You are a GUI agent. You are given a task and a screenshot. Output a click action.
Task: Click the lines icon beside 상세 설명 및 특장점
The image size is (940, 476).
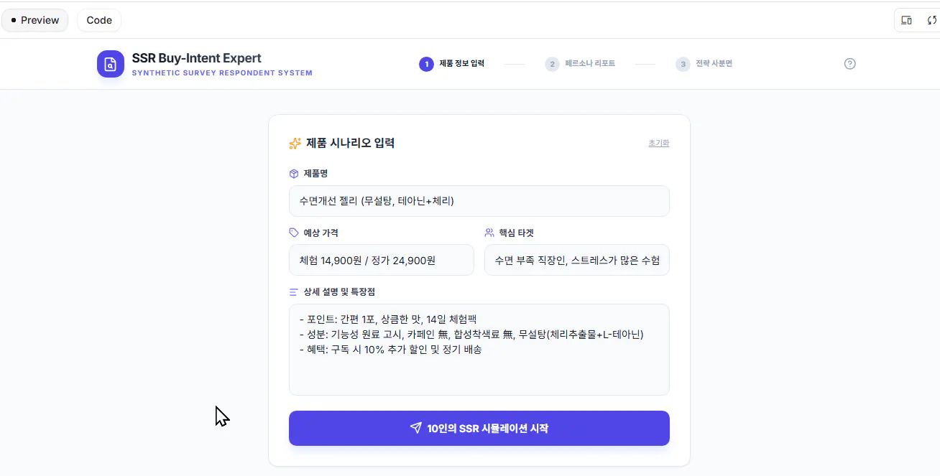coord(294,292)
